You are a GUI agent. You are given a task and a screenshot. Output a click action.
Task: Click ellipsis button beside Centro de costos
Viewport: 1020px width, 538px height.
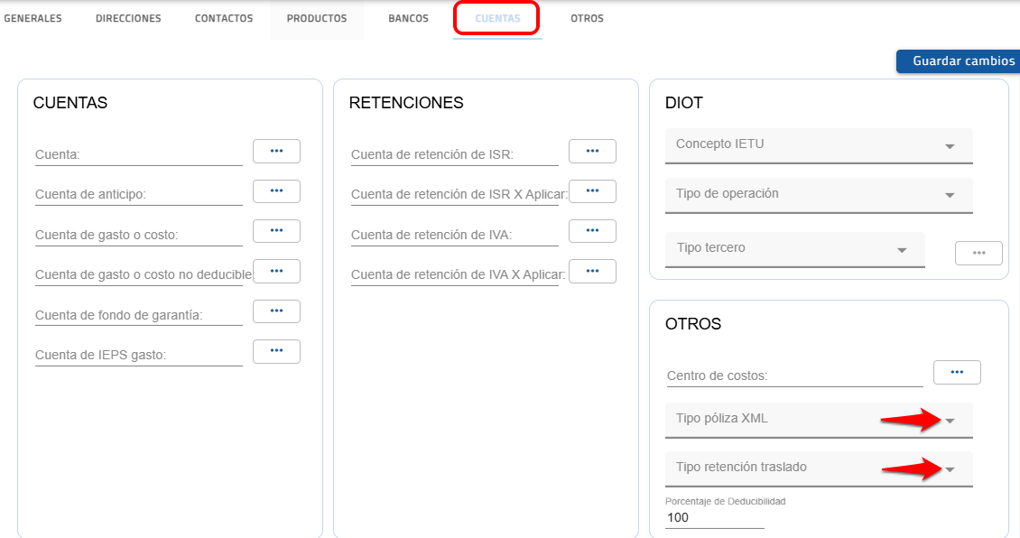point(957,372)
